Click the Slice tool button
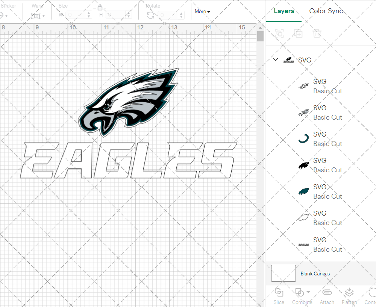376x307 pixels. (279, 296)
